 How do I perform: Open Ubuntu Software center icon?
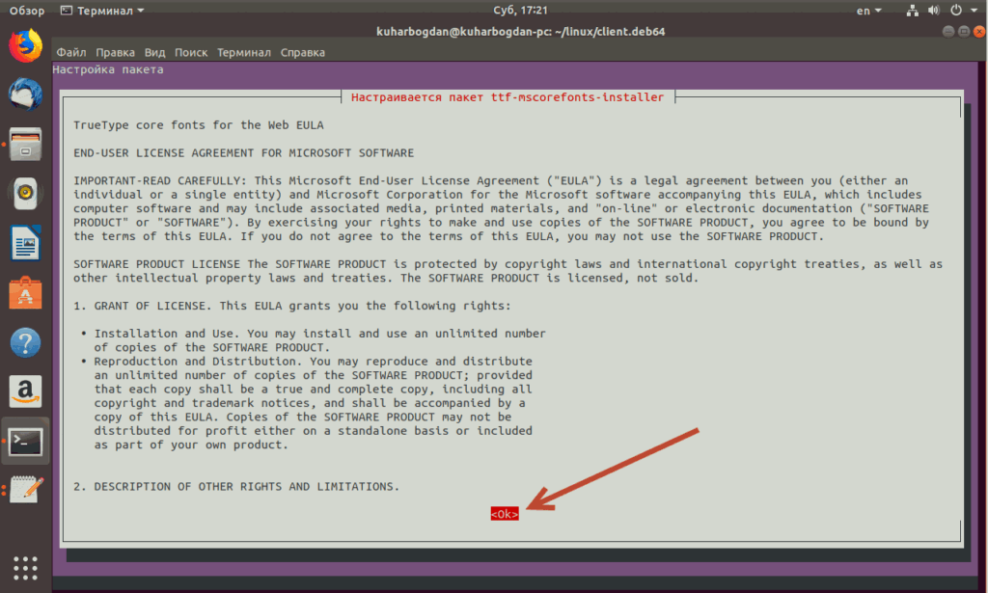(x=26, y=292)
